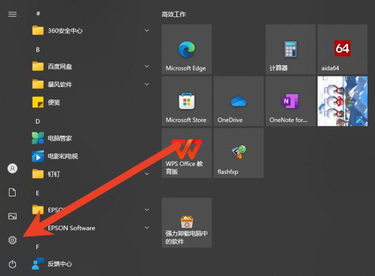
Task: Click the E letter index header
Action: (x=37, y=193)
